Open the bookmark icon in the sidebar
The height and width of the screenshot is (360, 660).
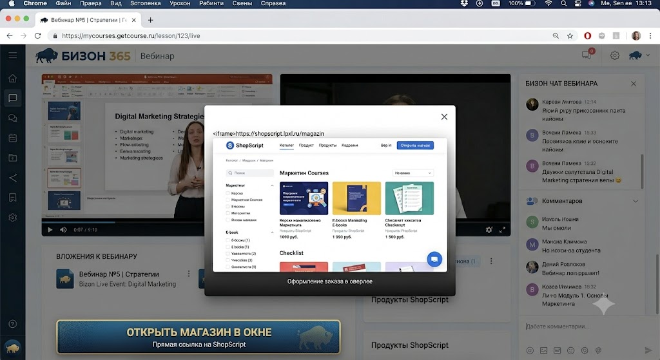tap(13, 198)
